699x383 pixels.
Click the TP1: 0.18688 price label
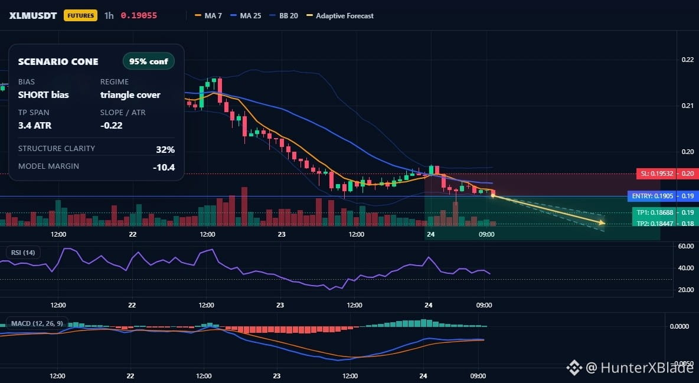click(654, 212)
